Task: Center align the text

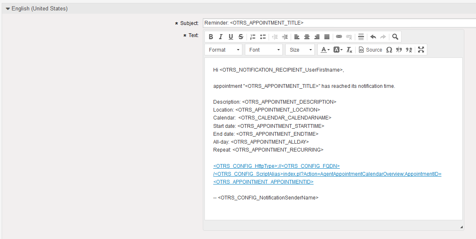Action: pos(307,37)
